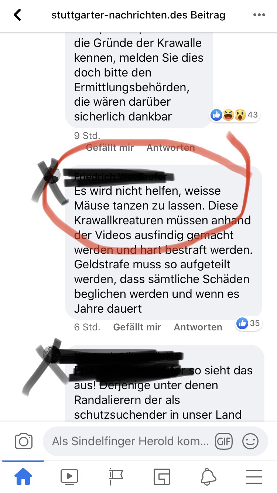
Task: Open the three-dots more options menu
Action: click(259, 15)
